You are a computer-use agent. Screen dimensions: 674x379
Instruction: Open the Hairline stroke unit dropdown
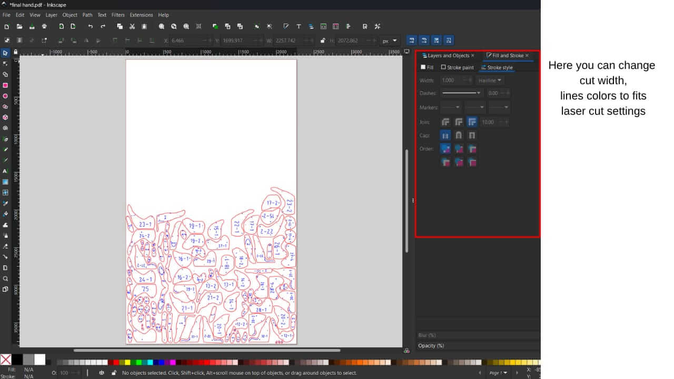pos(490,81)
